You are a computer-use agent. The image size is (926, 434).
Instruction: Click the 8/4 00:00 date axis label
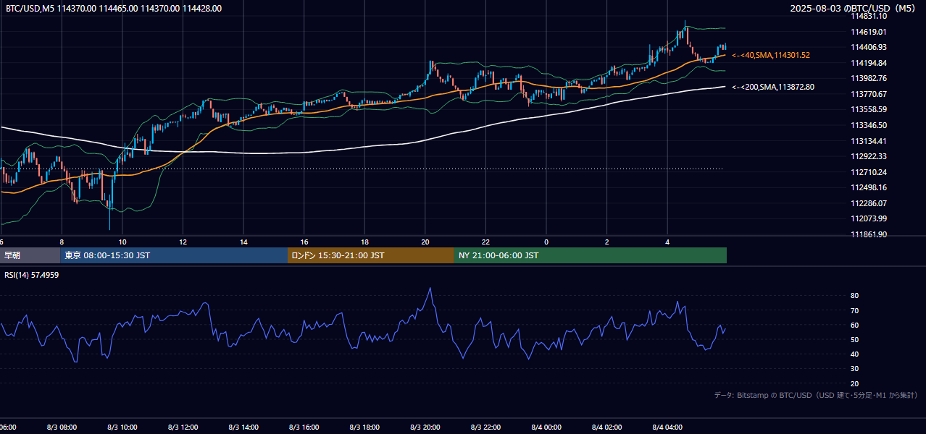(x=546, y=427)
